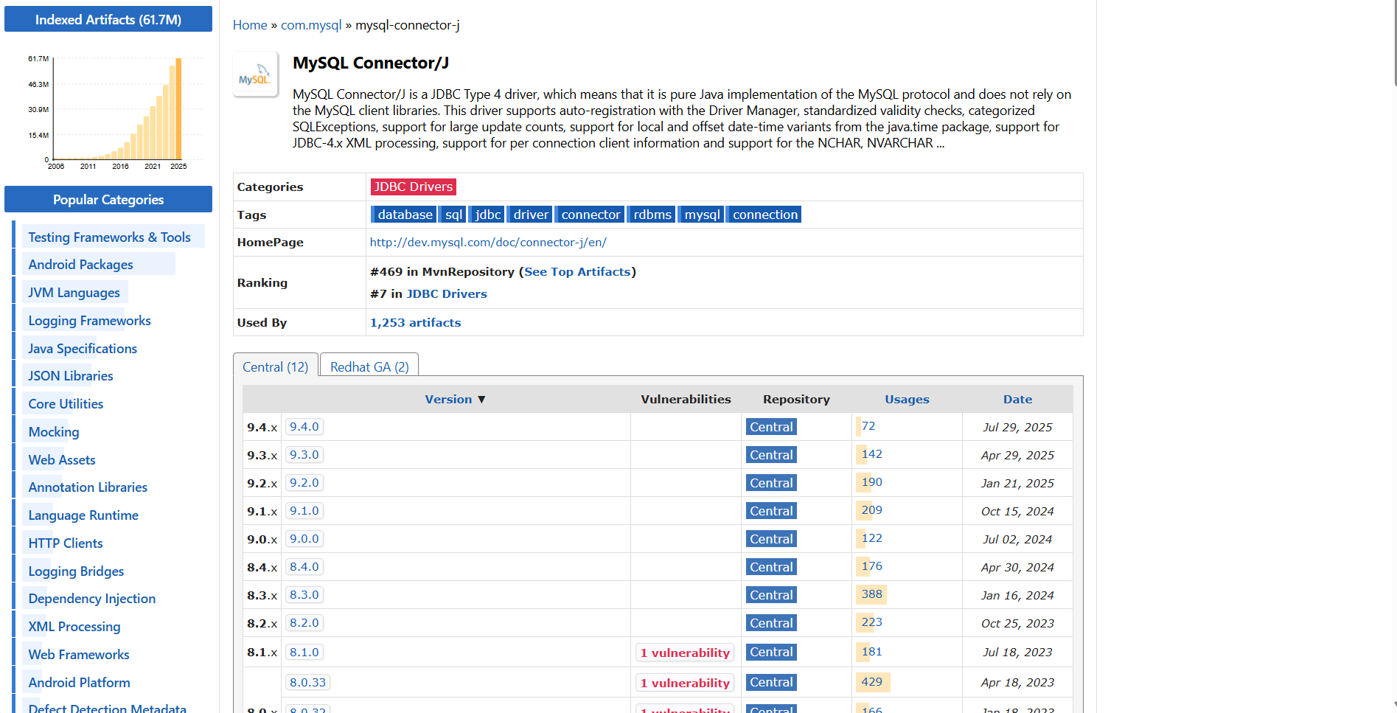Click Central repository badge for 9.4.0
This screenshot has height=713, width=1397.
pyautogui.click(x=771, y=427)
